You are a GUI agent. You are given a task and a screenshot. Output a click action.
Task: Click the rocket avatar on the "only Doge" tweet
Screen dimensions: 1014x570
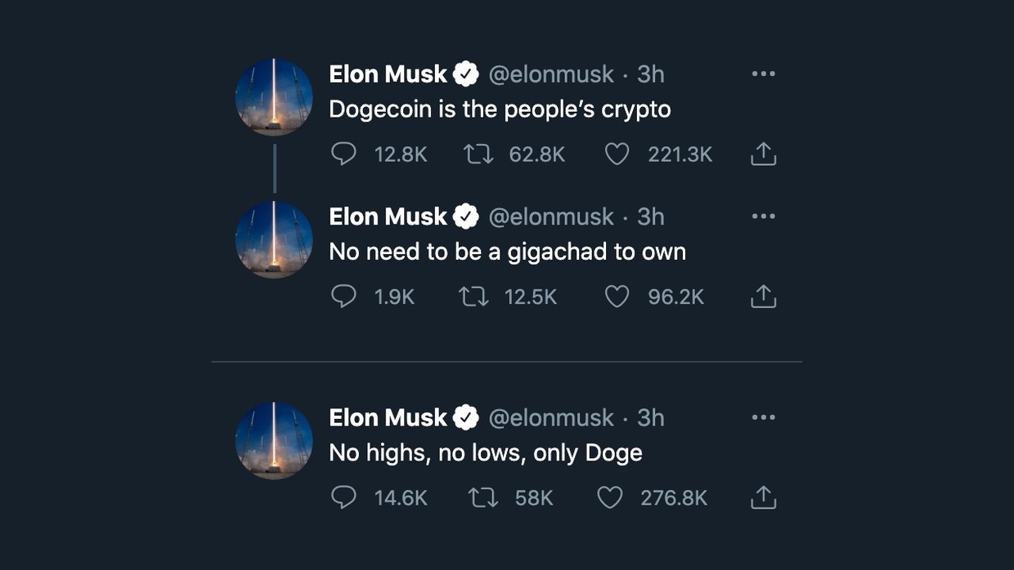click(274, 440)
